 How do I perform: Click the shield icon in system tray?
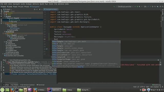click(x=149, y=90)
